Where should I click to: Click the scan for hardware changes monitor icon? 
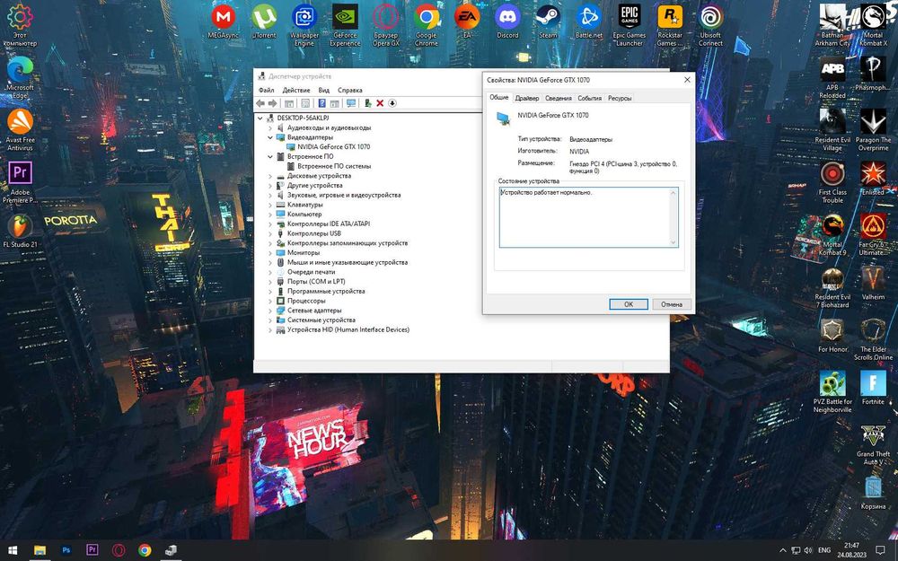tap(350, 103)
